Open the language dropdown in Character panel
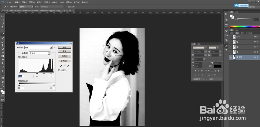This screenshot has width=260, height=127. pyautogui.click(x=198, y=79)
